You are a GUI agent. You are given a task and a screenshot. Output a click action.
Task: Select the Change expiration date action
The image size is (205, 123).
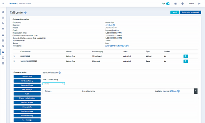(27, 98)
